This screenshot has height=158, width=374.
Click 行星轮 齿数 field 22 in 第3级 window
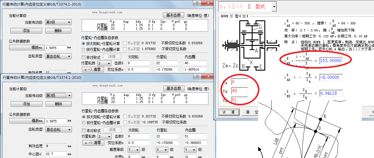pyautogui.click(x=167, y=137)
